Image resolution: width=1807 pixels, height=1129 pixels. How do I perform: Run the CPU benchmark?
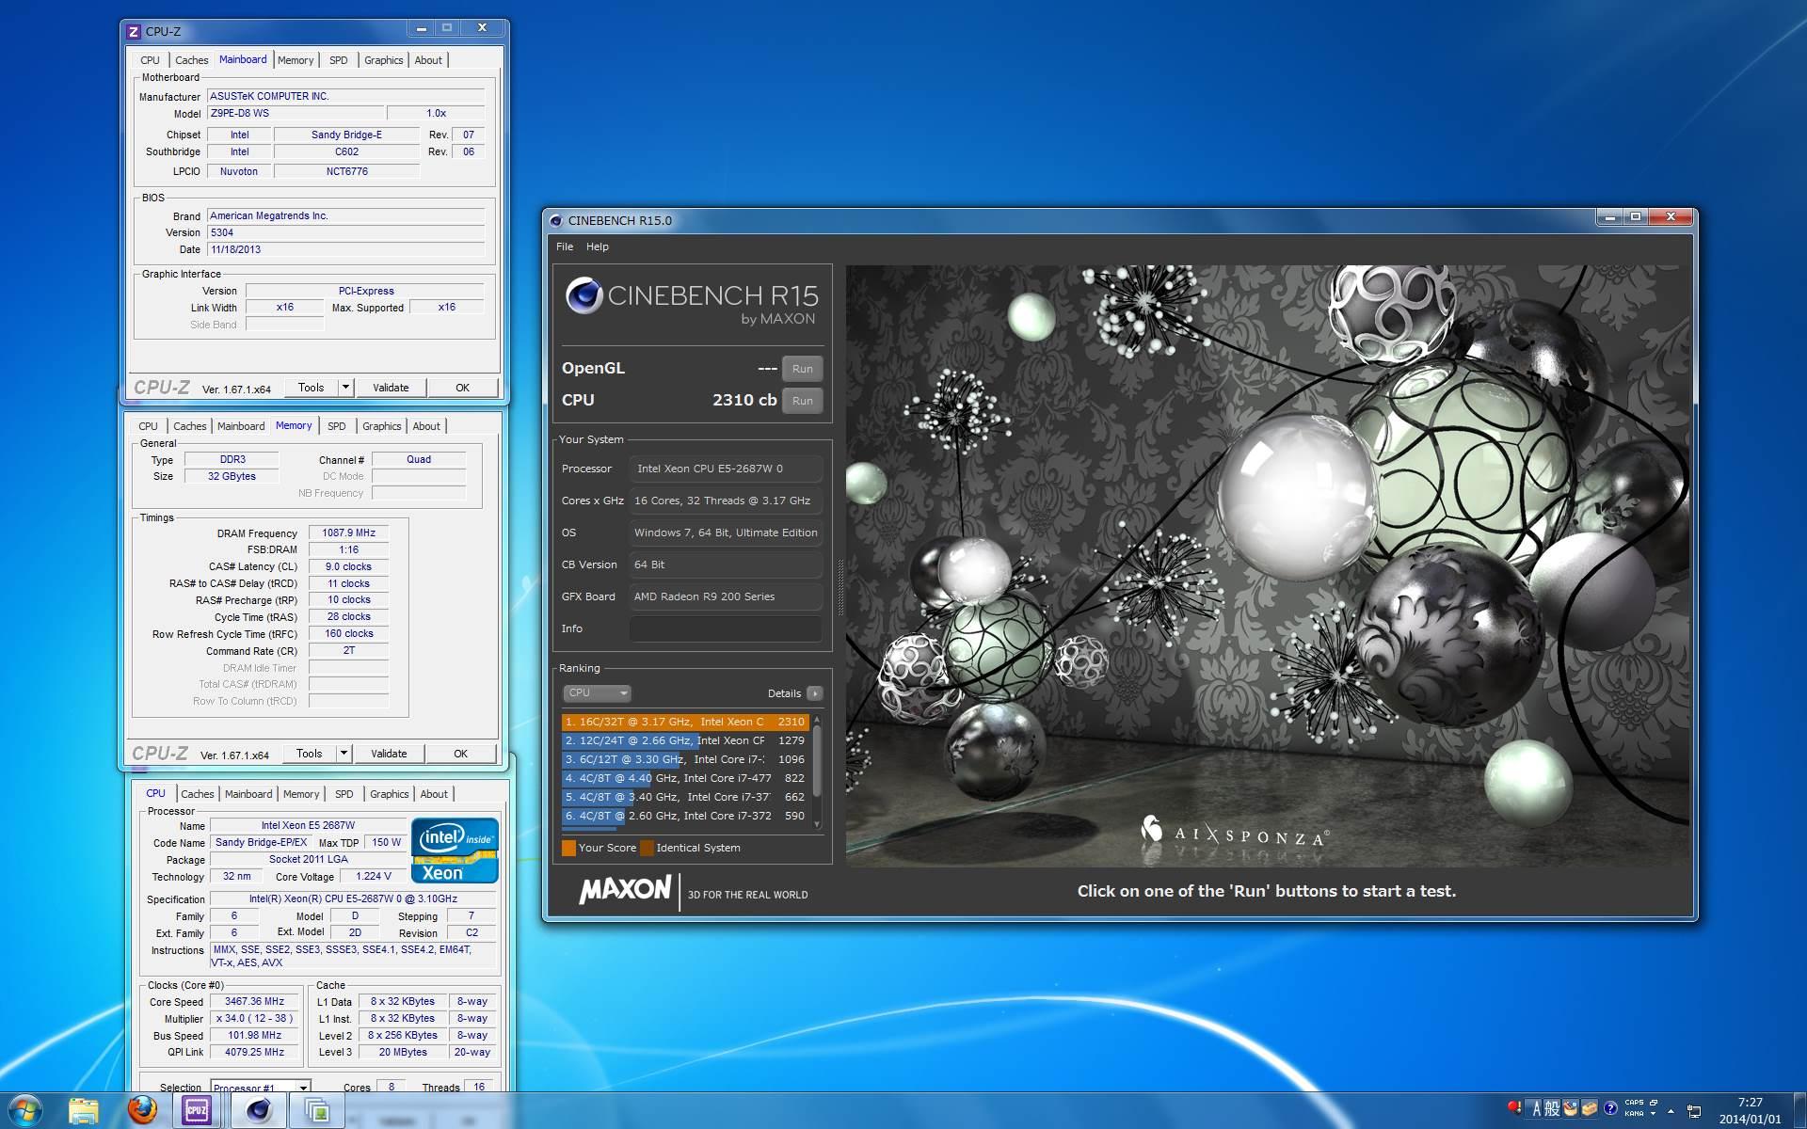802,401
